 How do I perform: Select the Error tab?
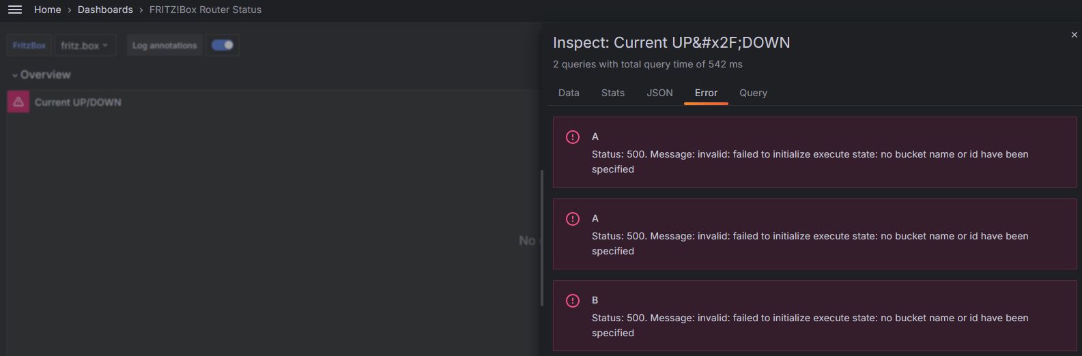(x=706, y=93)
